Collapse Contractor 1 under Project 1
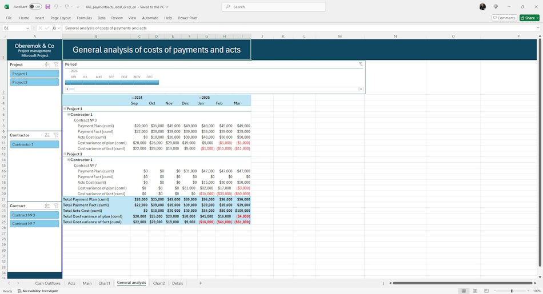This screenshot has height=294, width=543. click(69, 115)
